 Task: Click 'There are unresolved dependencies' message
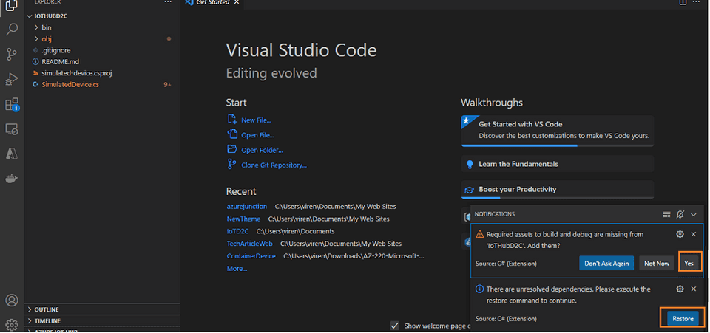[x=568, y=295]
